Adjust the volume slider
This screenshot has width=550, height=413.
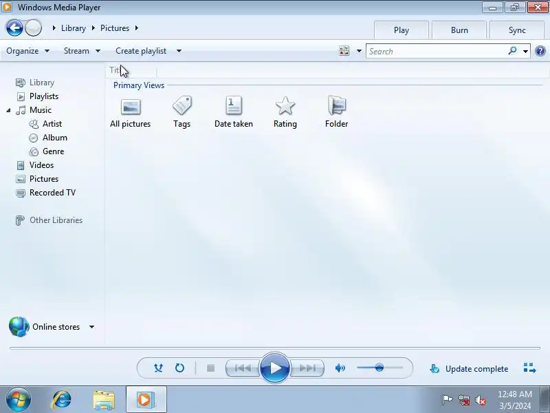pos(379,368)
